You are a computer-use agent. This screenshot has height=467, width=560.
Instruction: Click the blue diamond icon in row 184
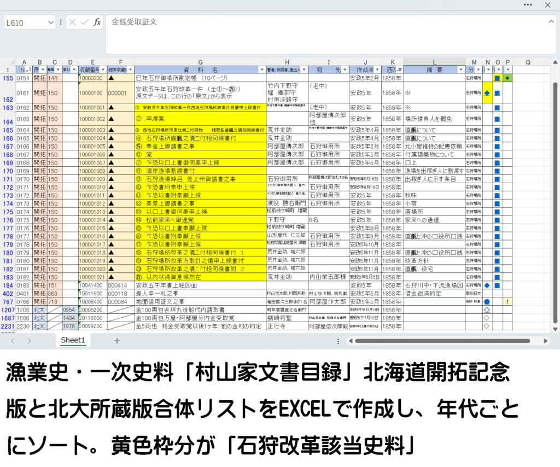point(487,285)
